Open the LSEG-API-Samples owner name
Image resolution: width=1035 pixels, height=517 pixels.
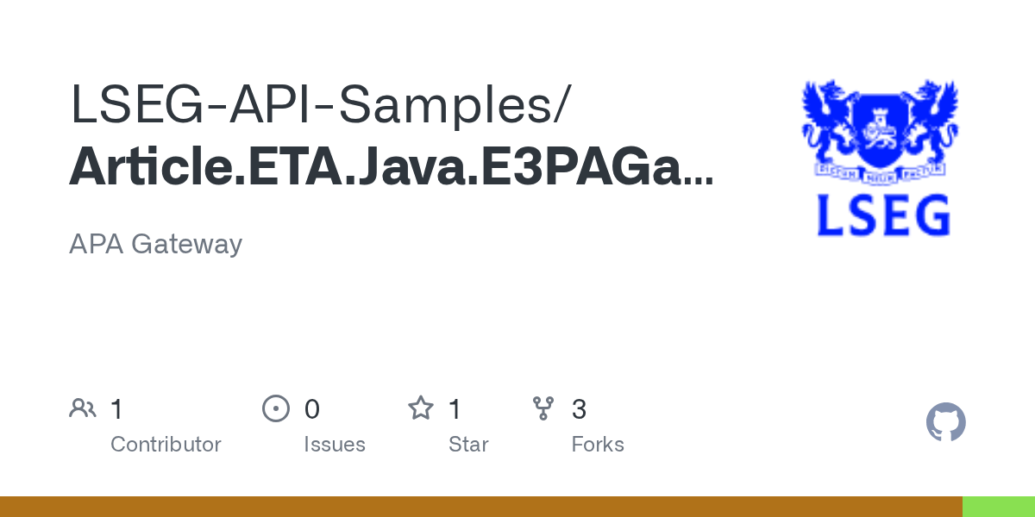click(x=319, y=105)
